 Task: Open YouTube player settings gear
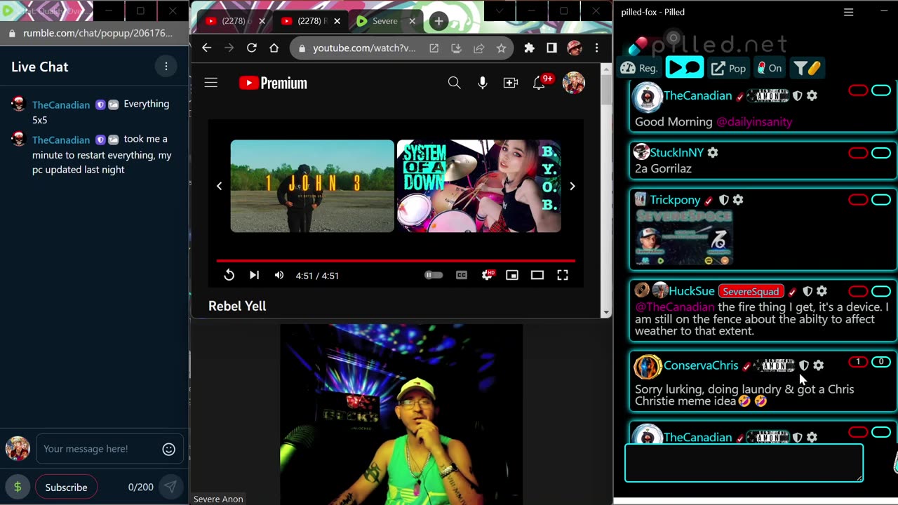click(x=488, y=276)
